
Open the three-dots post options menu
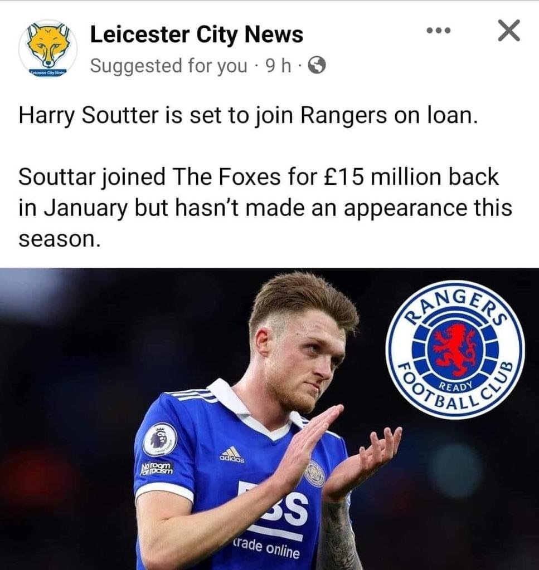click(x=438, y=31)
